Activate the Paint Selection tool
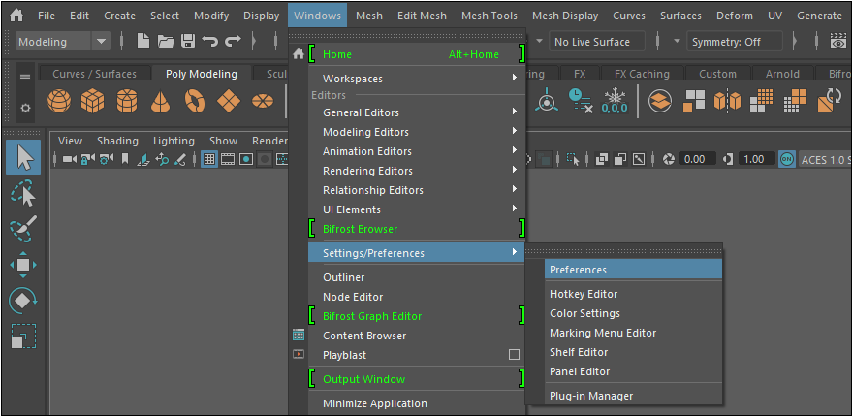Viewport: 853px width, 417px height. [x=23, y=229]
